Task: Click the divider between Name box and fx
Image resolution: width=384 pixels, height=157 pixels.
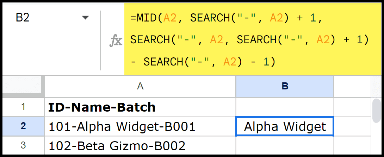Action: [x=101, y=40]
